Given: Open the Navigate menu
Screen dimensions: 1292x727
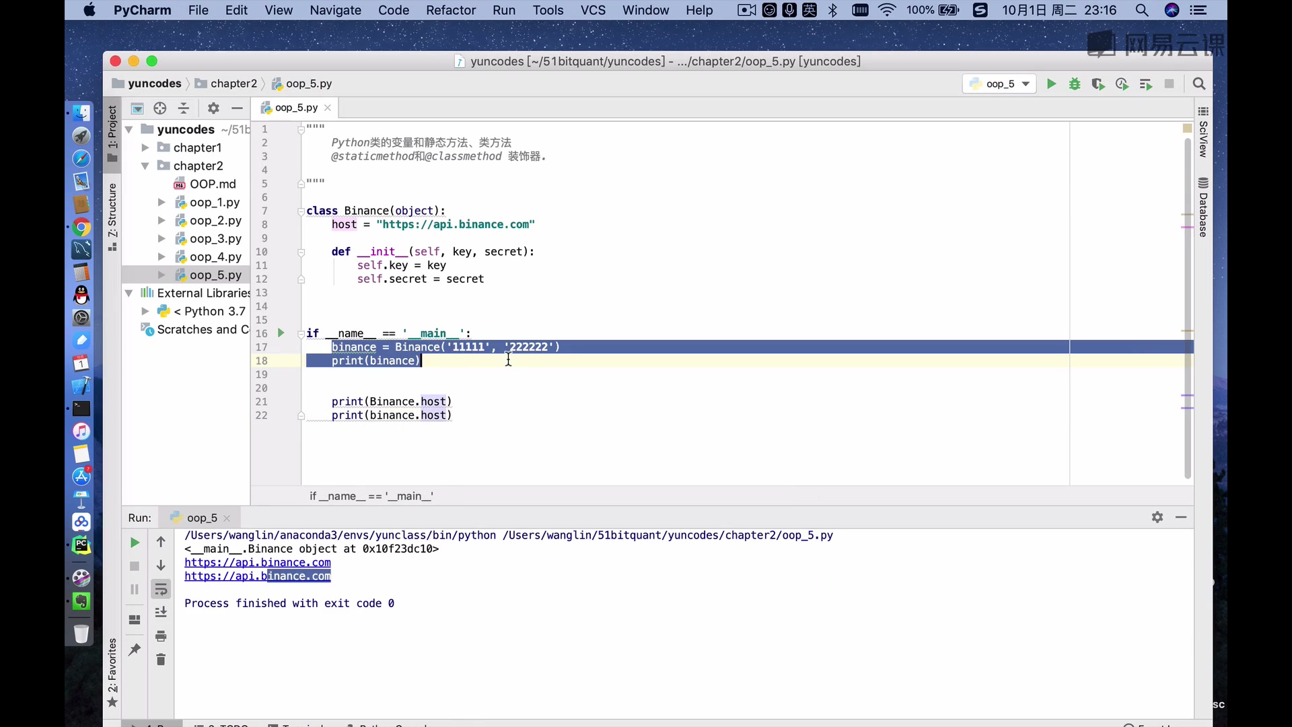Looking at the screenshot, I should [335, 10].
